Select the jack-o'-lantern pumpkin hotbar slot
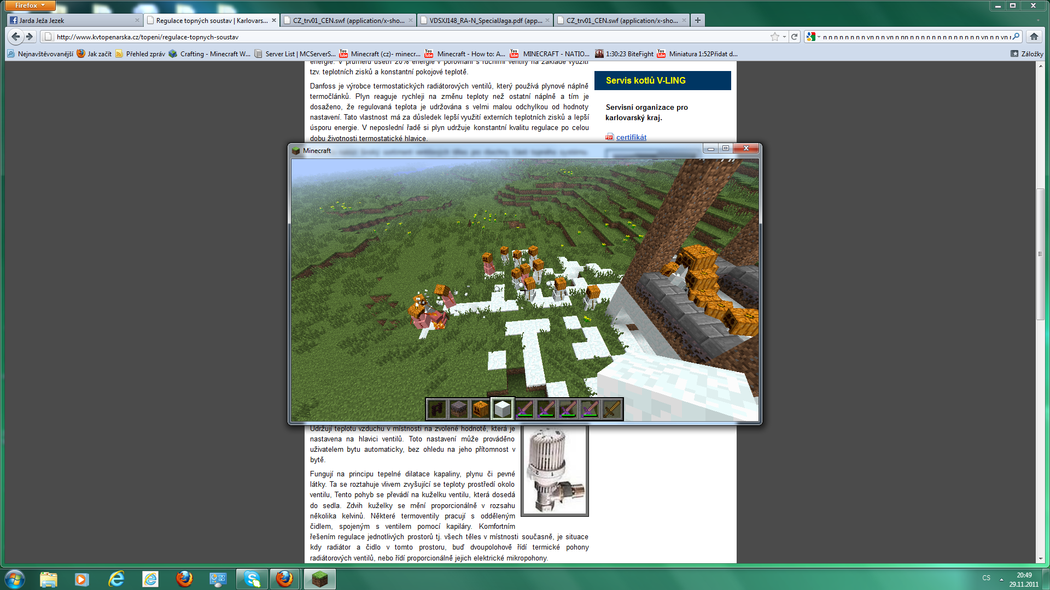This screenshot has height=590, width=1050. pyautogui.click(x=481, y=409)
